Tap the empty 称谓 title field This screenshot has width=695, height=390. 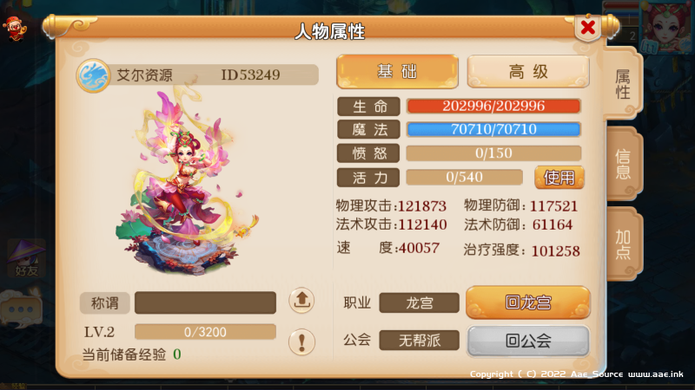coord(205,302)
